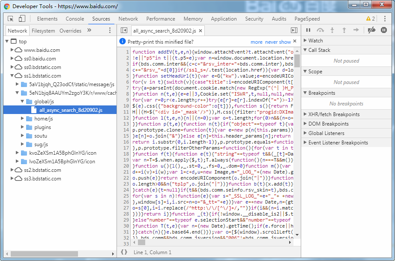
Task: Open the DevTools customize three-dot menu
Action: pos(385,19)
